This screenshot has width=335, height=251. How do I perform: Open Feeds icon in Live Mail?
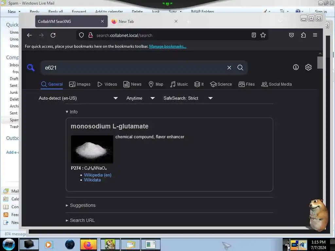pos(6,215)
